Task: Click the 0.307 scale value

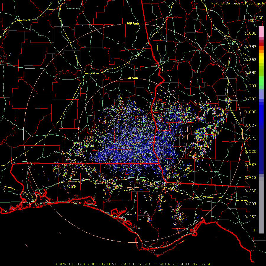Action: point(250,204)
